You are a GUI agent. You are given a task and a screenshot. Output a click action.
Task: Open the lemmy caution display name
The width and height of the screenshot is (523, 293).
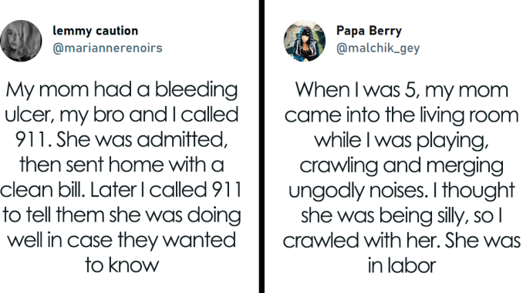click(x=96, y=31)
